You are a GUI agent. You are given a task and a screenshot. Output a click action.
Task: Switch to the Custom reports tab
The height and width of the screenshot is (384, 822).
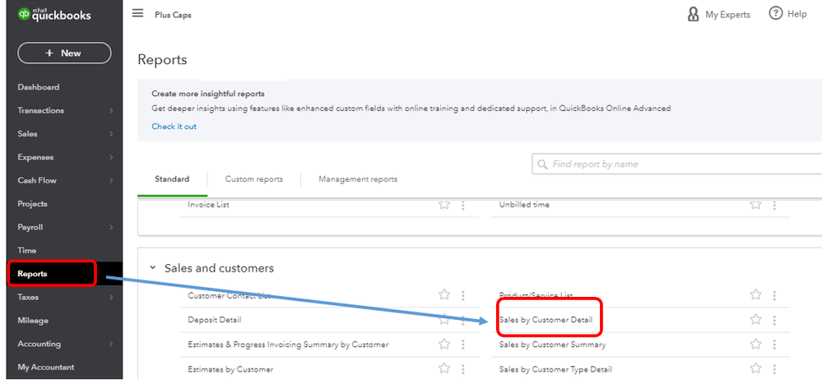253,179
